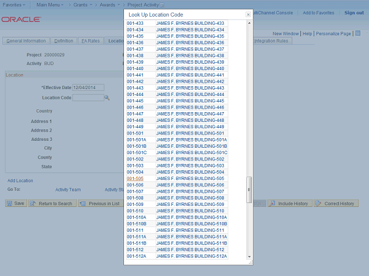This screenshot has height=276, width=369.
Task: Go to Activity Team link
Action: tap(68, 190)
